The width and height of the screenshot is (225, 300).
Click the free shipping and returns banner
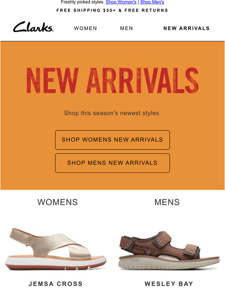112,10
